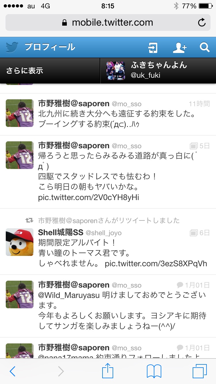Viewport: 216px width, 384px height.
Task: Open pic.twitter.com/2V0cYH8yHi link
Action: click(x=89, y=198)
